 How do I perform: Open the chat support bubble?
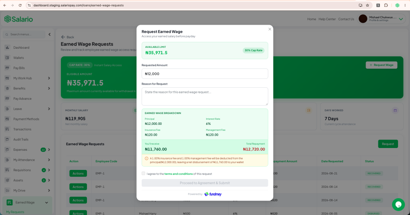coord(398,205)
